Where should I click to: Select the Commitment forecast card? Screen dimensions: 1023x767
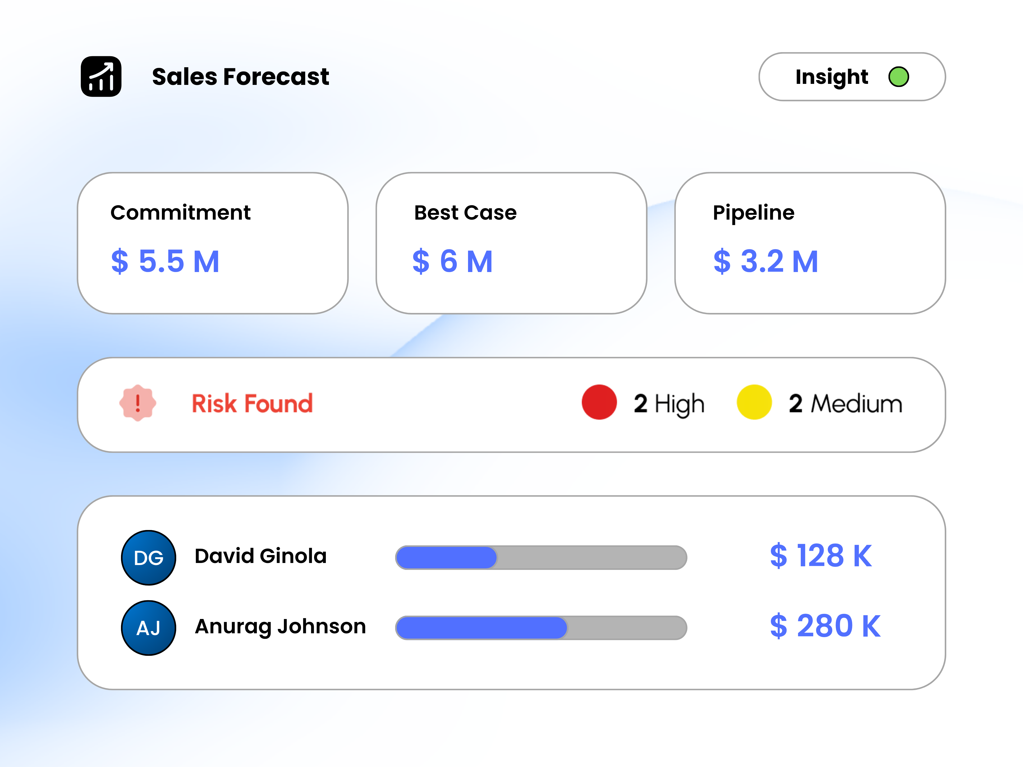click(x=213, y=243)
